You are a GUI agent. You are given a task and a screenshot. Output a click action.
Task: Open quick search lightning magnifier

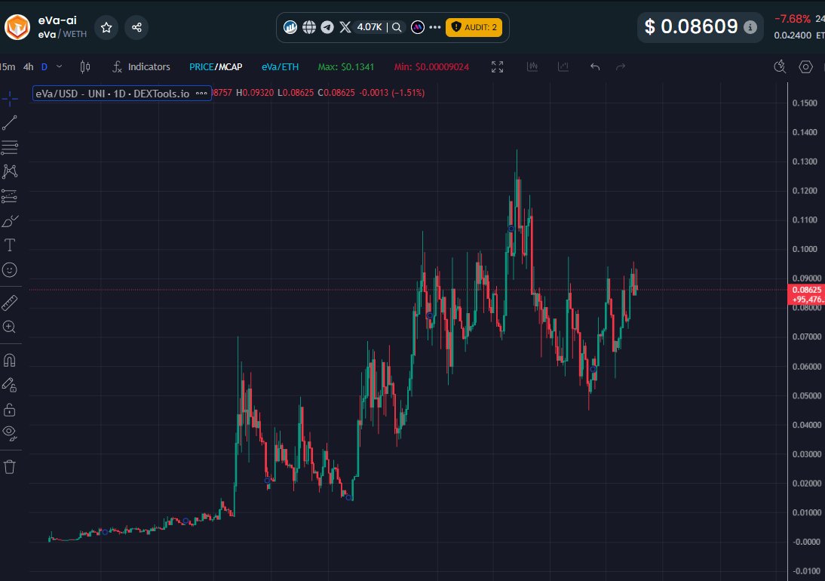tap(780, 67)
